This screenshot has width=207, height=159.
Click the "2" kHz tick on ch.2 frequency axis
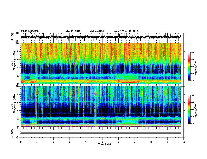click(x=18, y=119)
